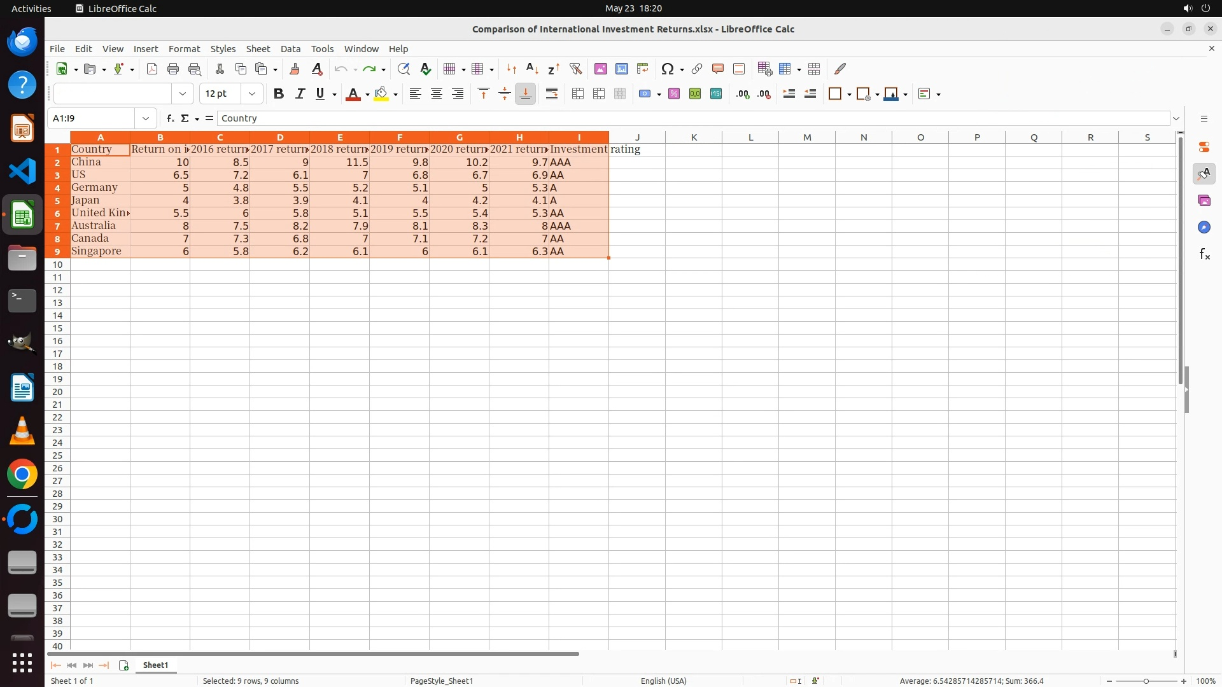Open the Functions sidebar panel icon
Image resolution: width=1222 pixels, height=687 pixels.
click(x=1204, y=254)
